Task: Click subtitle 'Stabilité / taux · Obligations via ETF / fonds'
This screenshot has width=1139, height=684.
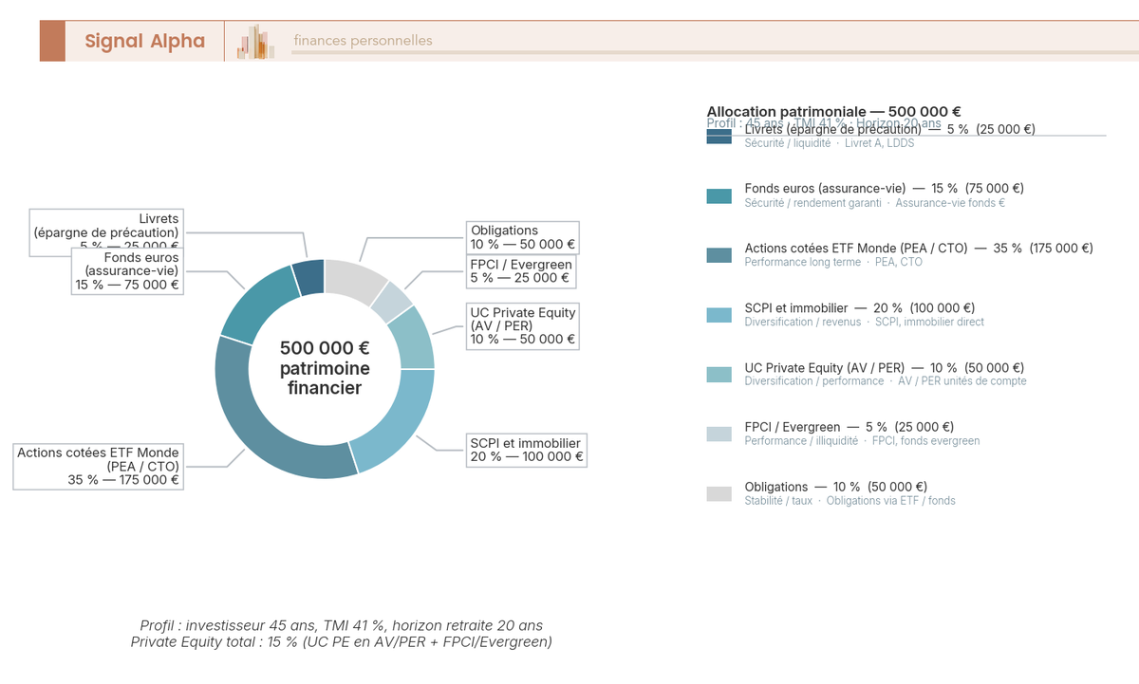Action: [x=850, y=501]
